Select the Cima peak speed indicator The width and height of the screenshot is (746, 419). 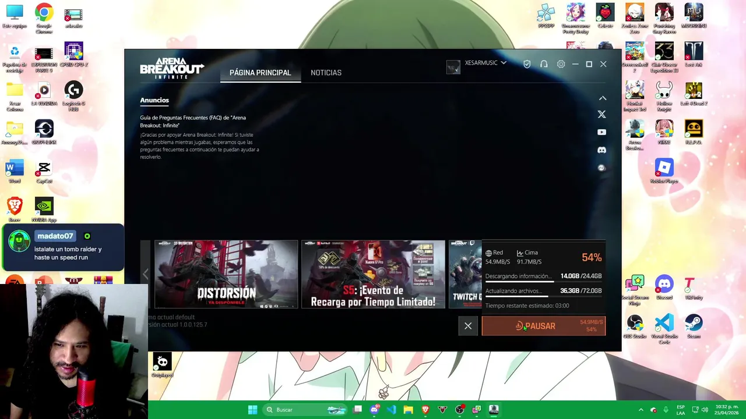529,257
